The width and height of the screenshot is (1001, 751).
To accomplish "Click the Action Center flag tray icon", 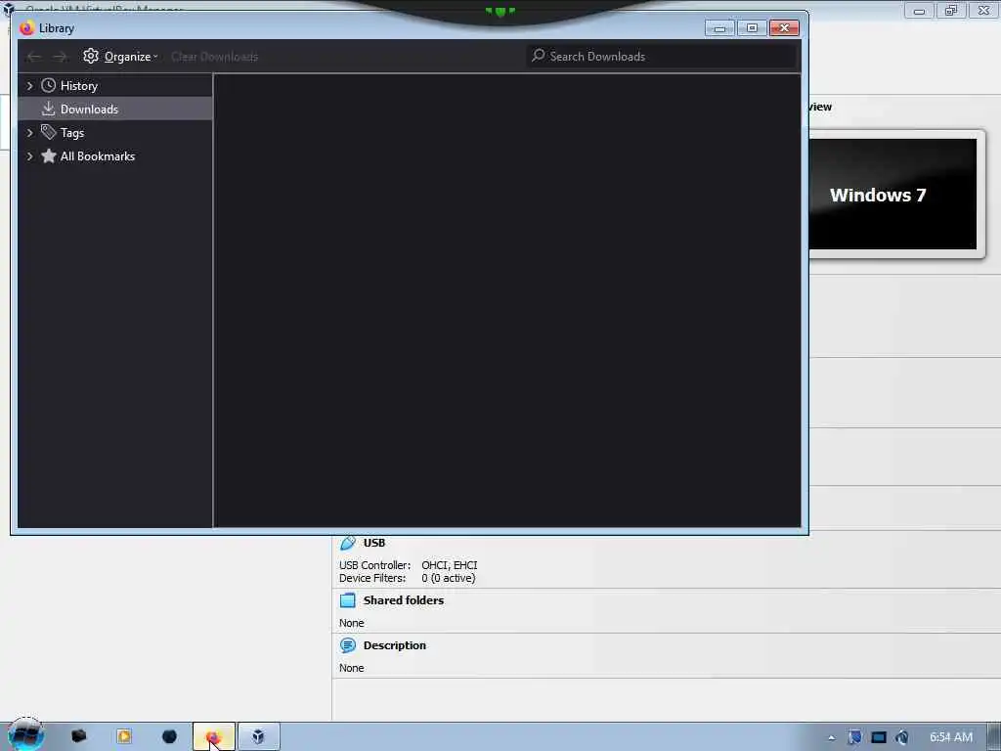I will [854, 737].
